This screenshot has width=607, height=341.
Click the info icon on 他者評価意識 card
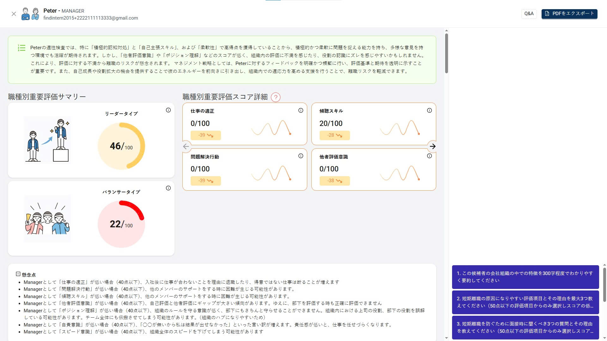(x=429, y=156)
